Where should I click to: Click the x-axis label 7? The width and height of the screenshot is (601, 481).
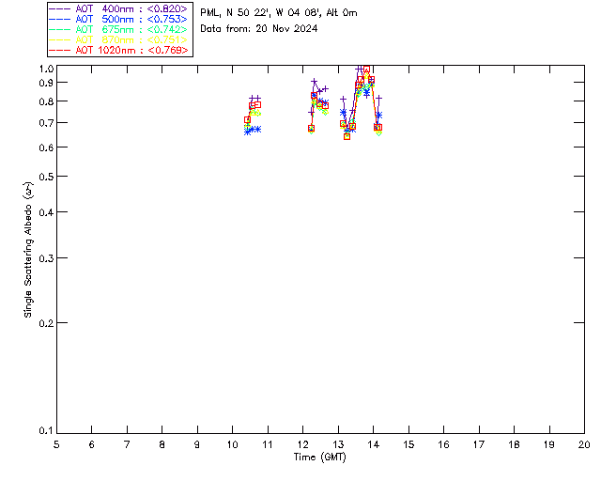127,444
